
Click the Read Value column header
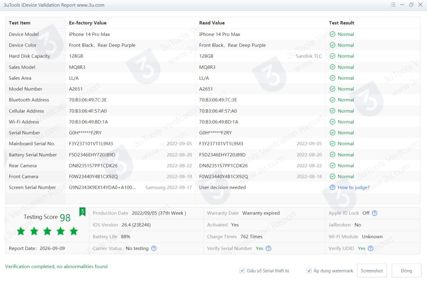click(x=212, y=23)
